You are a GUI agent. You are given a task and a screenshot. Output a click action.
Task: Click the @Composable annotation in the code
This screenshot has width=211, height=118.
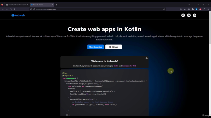68,76
